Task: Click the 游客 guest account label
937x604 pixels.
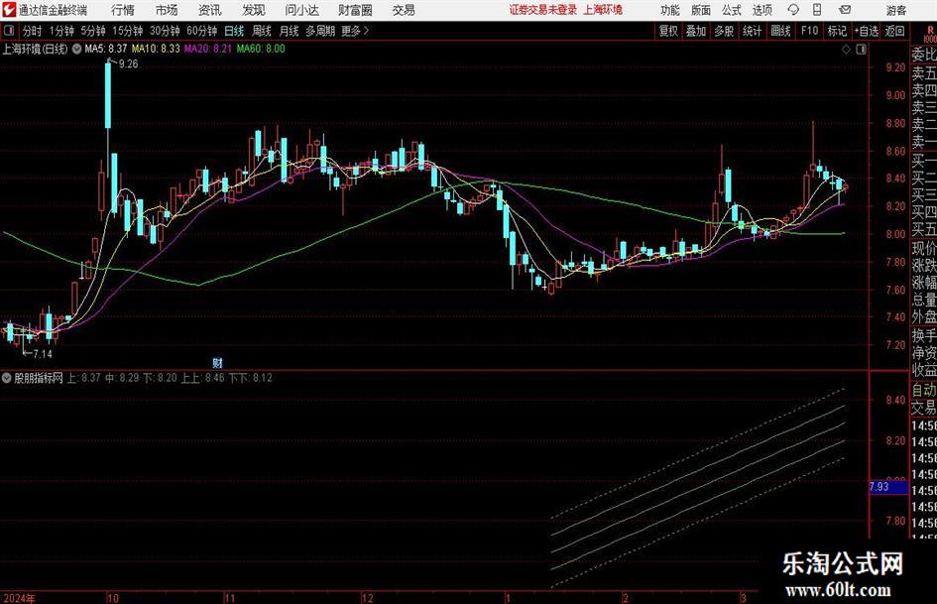Action: pyautogui.click(x=896, y=10)
